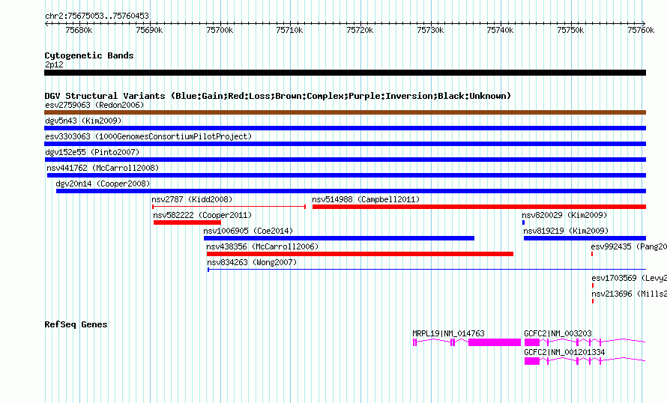667x403 pixels.
Task: Select the GCFC2 NM_003203 transcript exon
Action: (532, 342)
